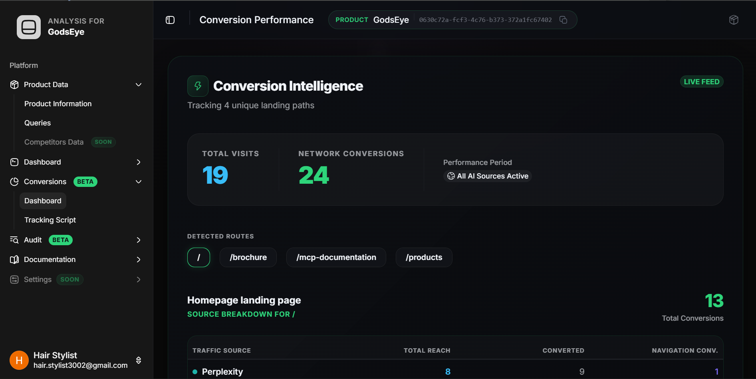Expand the Dashboard section chevron
The height and width of the screenshot is (379, 756).
click(x=139, y=162)
